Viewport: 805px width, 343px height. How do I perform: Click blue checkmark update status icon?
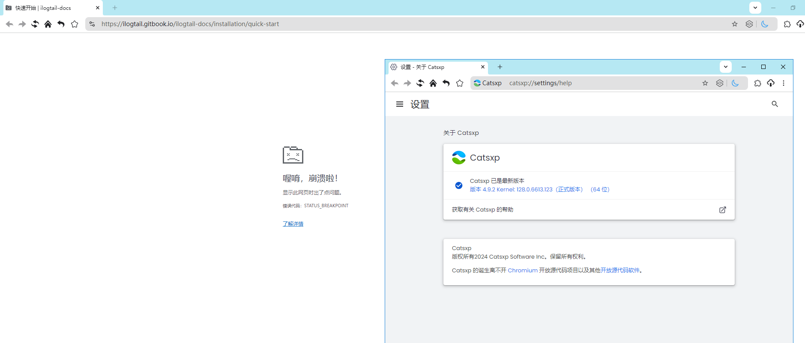point(459,185)
